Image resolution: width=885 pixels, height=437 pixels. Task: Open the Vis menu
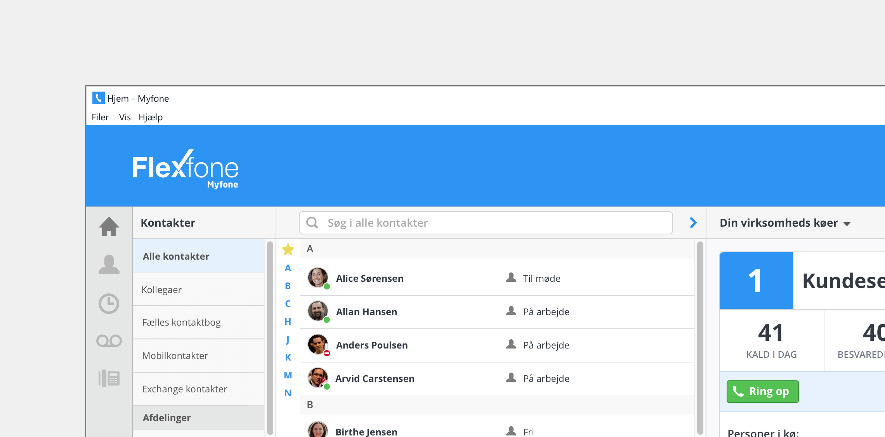125,117
